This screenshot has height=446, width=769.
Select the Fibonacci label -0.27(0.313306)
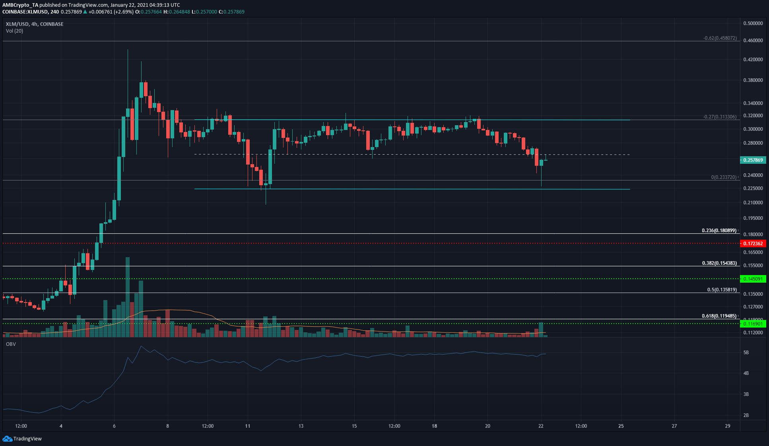[x=720, y=117]
